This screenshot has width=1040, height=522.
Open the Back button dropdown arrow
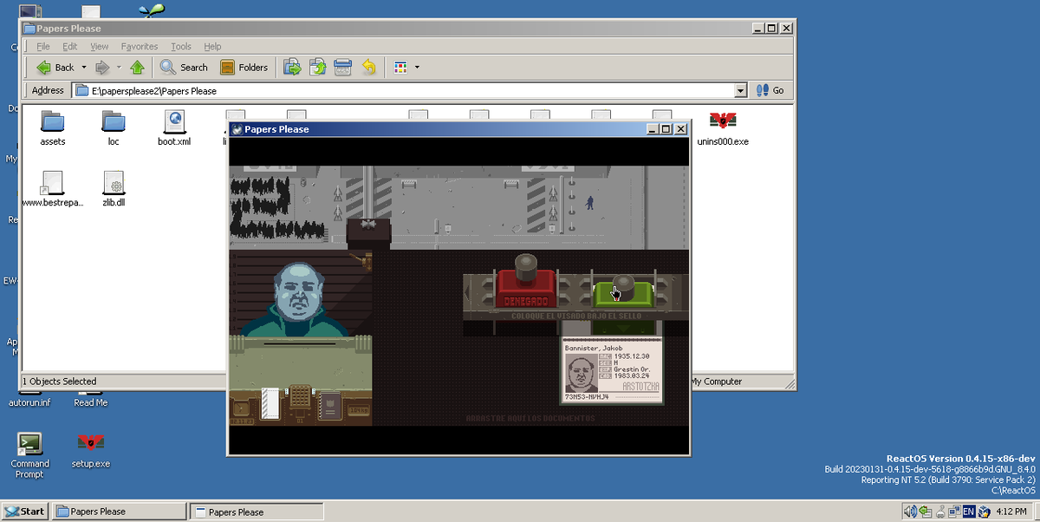point(82,67)
